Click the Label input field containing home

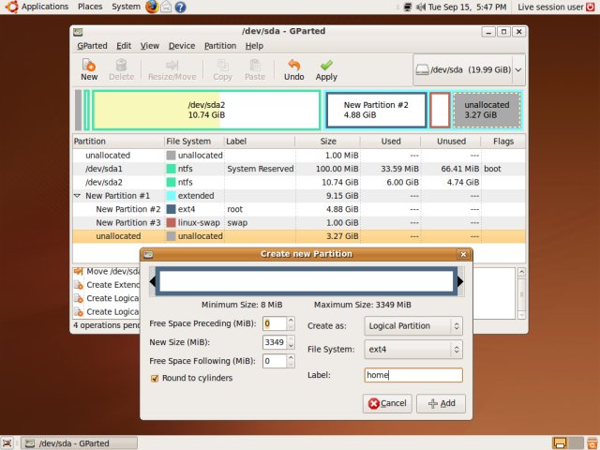pos(413,375)
